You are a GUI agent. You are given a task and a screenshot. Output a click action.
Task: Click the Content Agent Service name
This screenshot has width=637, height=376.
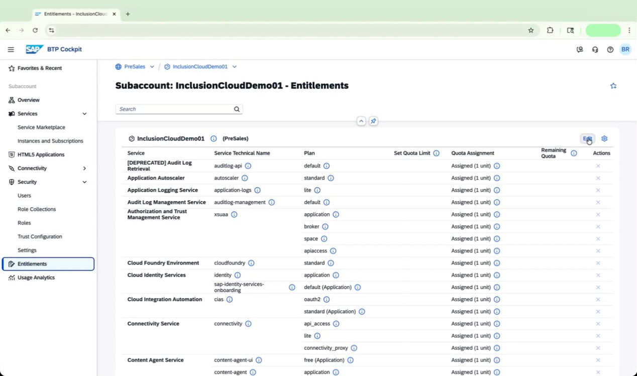click(x=155, y=360)
